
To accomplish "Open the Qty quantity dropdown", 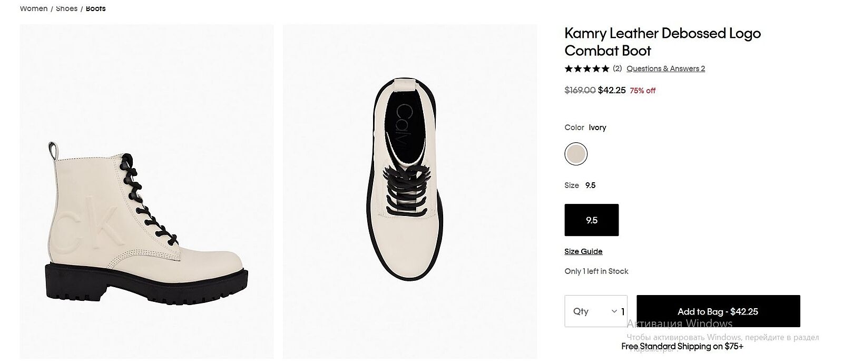I will [595, 311].
